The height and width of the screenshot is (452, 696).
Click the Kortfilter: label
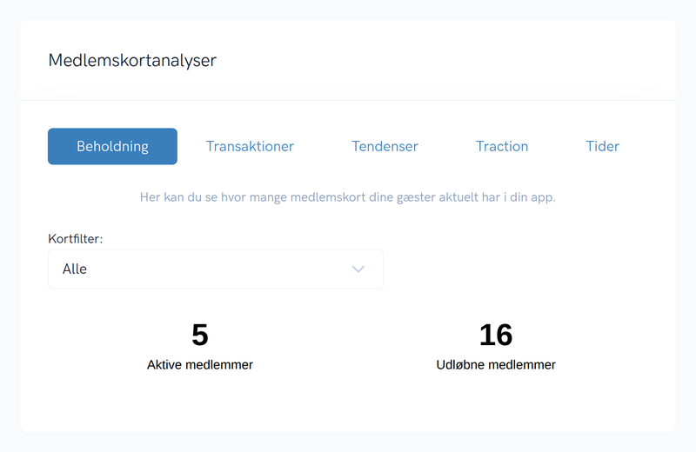(76, 239)
